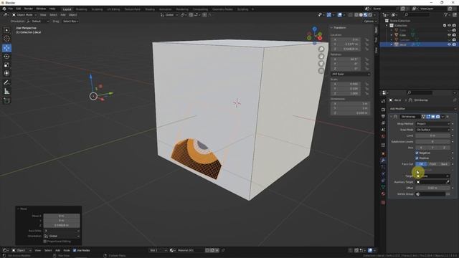The image size is (459, 258).
Task: Adjust the Shrinkwrap Offset field
Action: [x=432, y=188]
